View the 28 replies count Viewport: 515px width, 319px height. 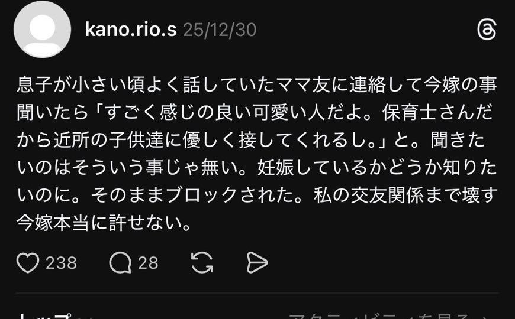click(148, 263)
